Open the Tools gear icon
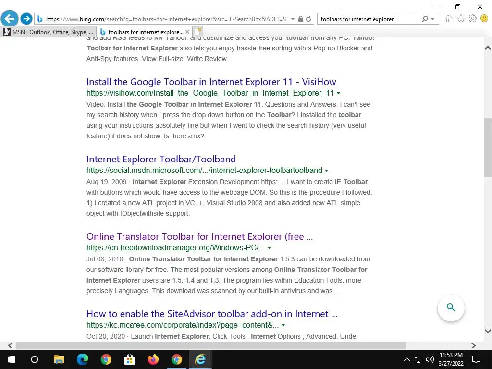This screenshot has width=492, height=369. coord(473,19)
